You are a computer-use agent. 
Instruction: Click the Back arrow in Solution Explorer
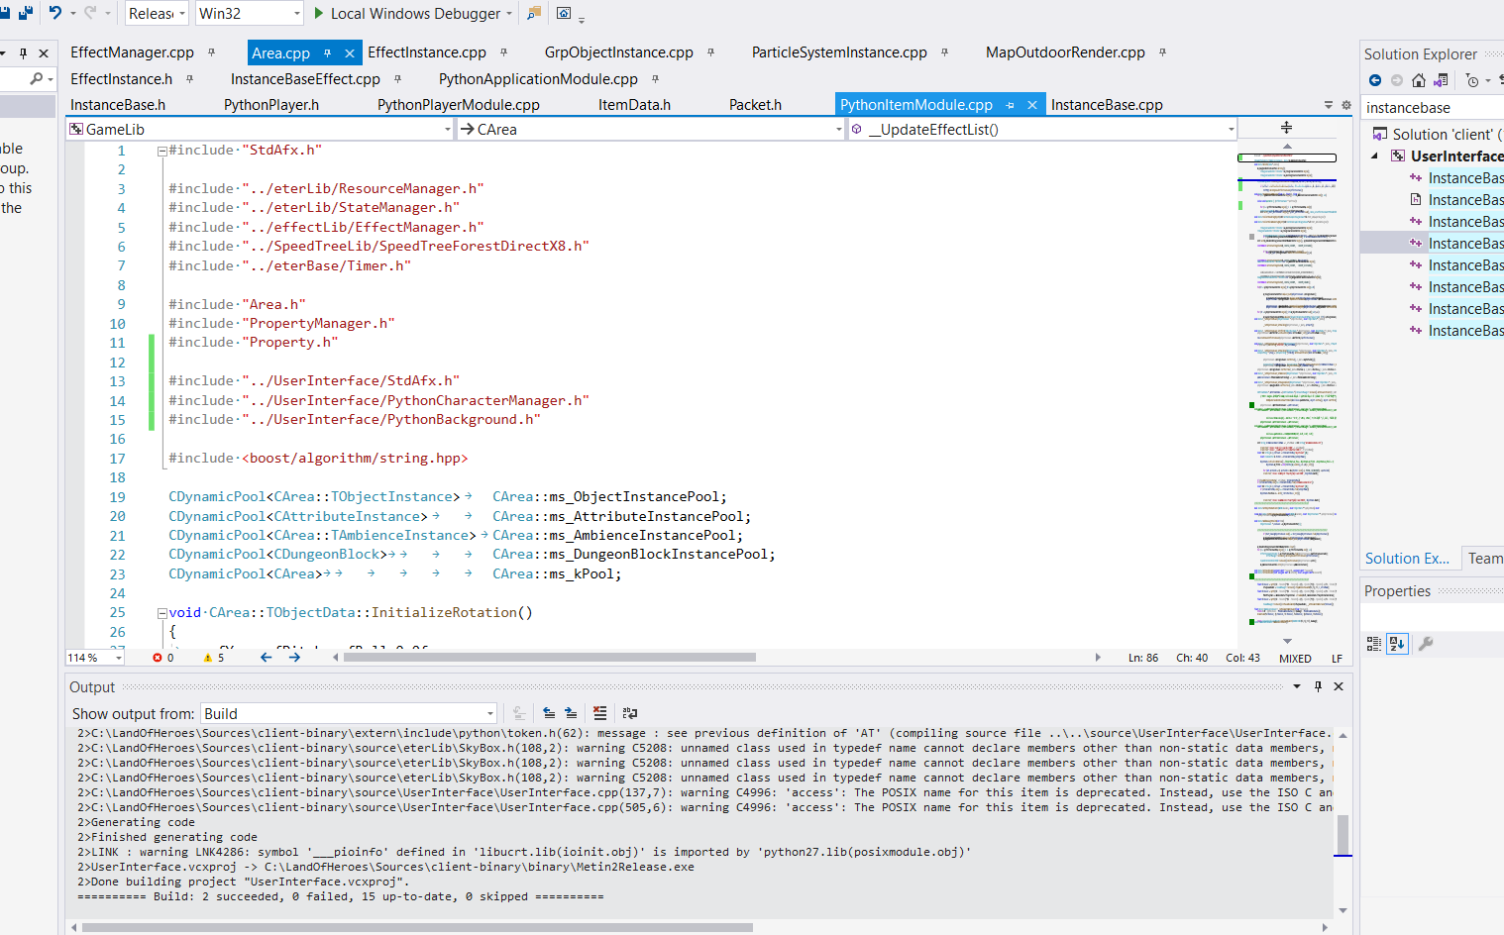[1375, 80]
